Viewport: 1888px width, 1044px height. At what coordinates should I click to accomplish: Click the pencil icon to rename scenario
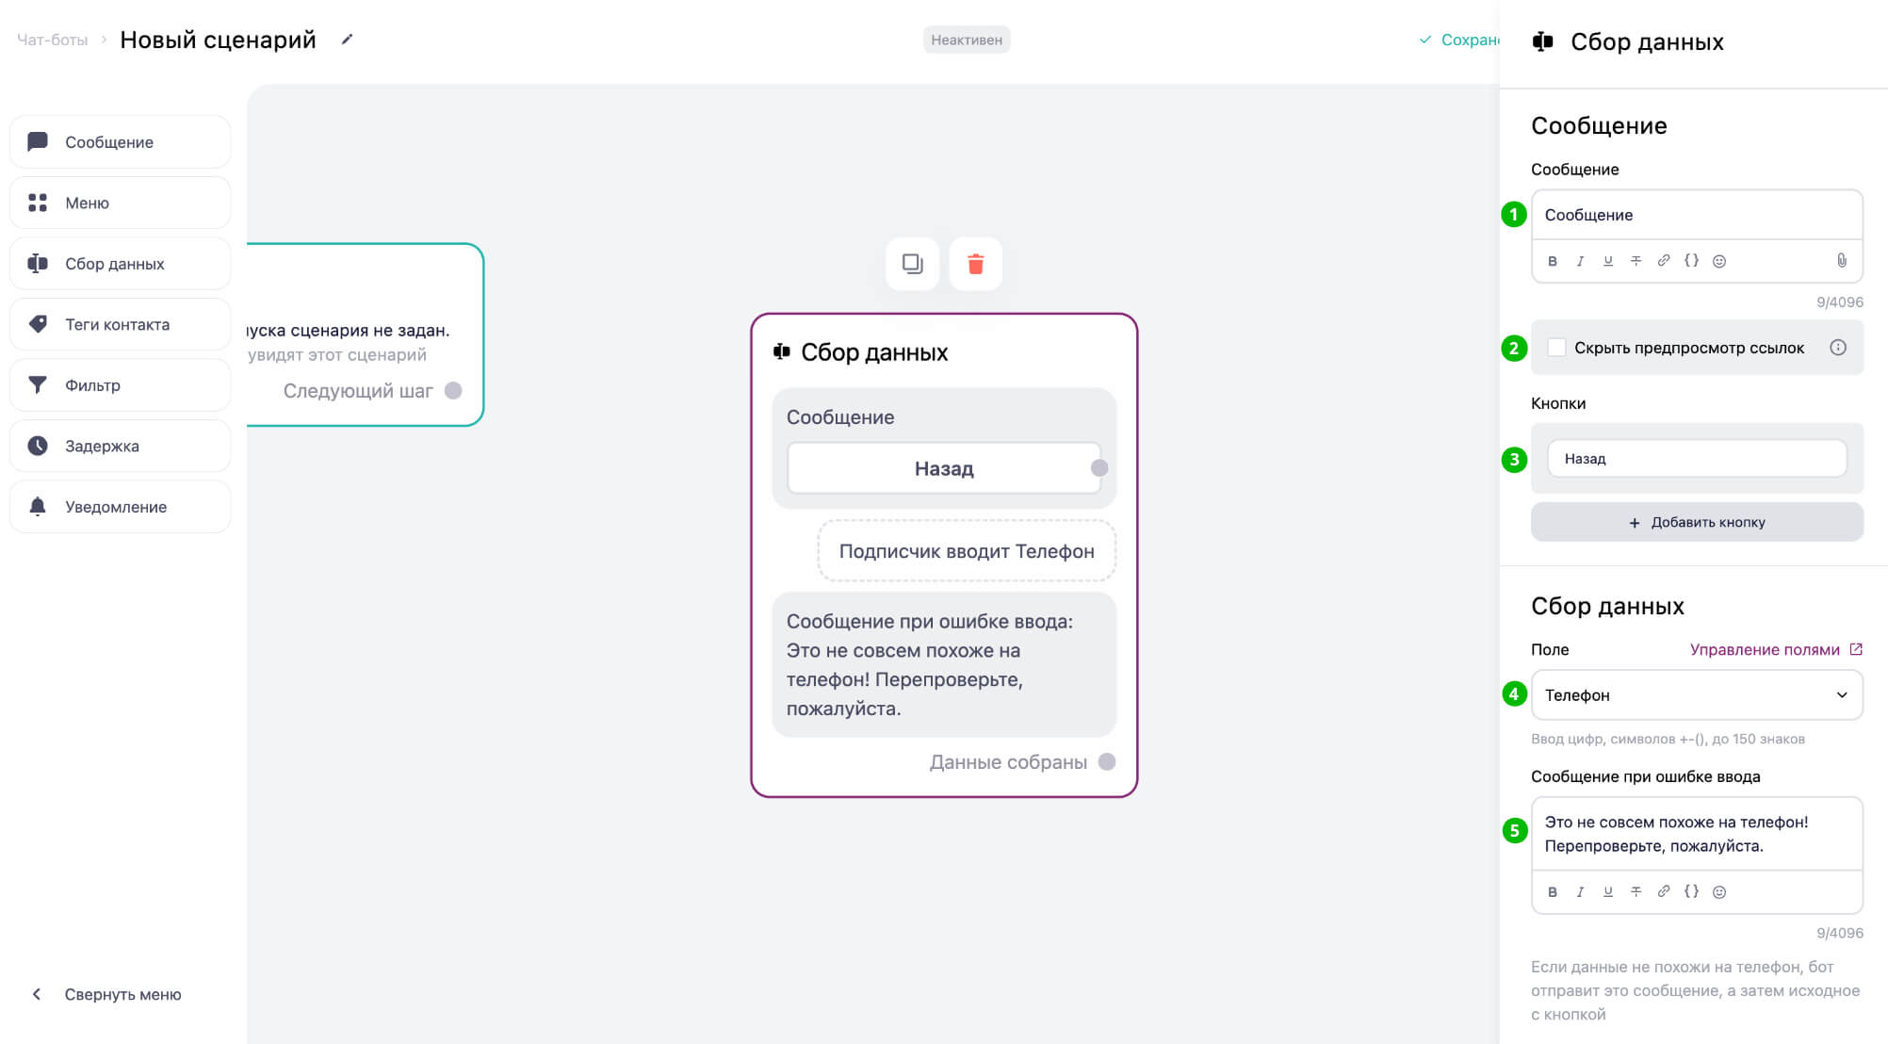coord(347,40)
